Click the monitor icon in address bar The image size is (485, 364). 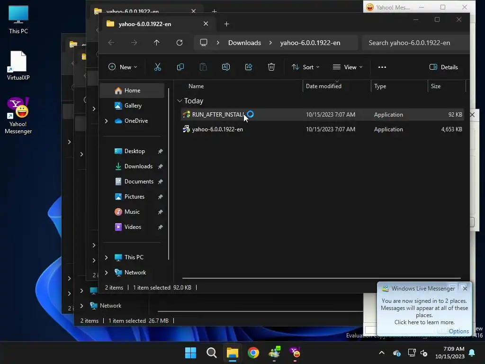[x=204, y=43]
